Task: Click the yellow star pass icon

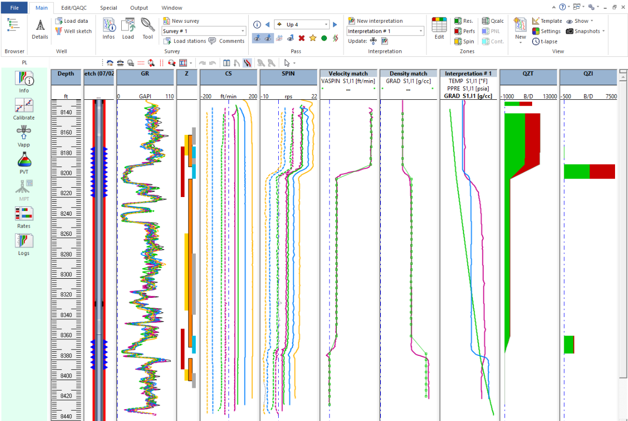Action: click(x=312, y=38)
